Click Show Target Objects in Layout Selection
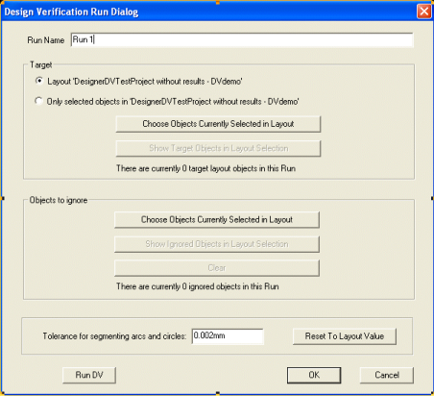This screenshot has width=434, height=396. click(x=218, y=148)
